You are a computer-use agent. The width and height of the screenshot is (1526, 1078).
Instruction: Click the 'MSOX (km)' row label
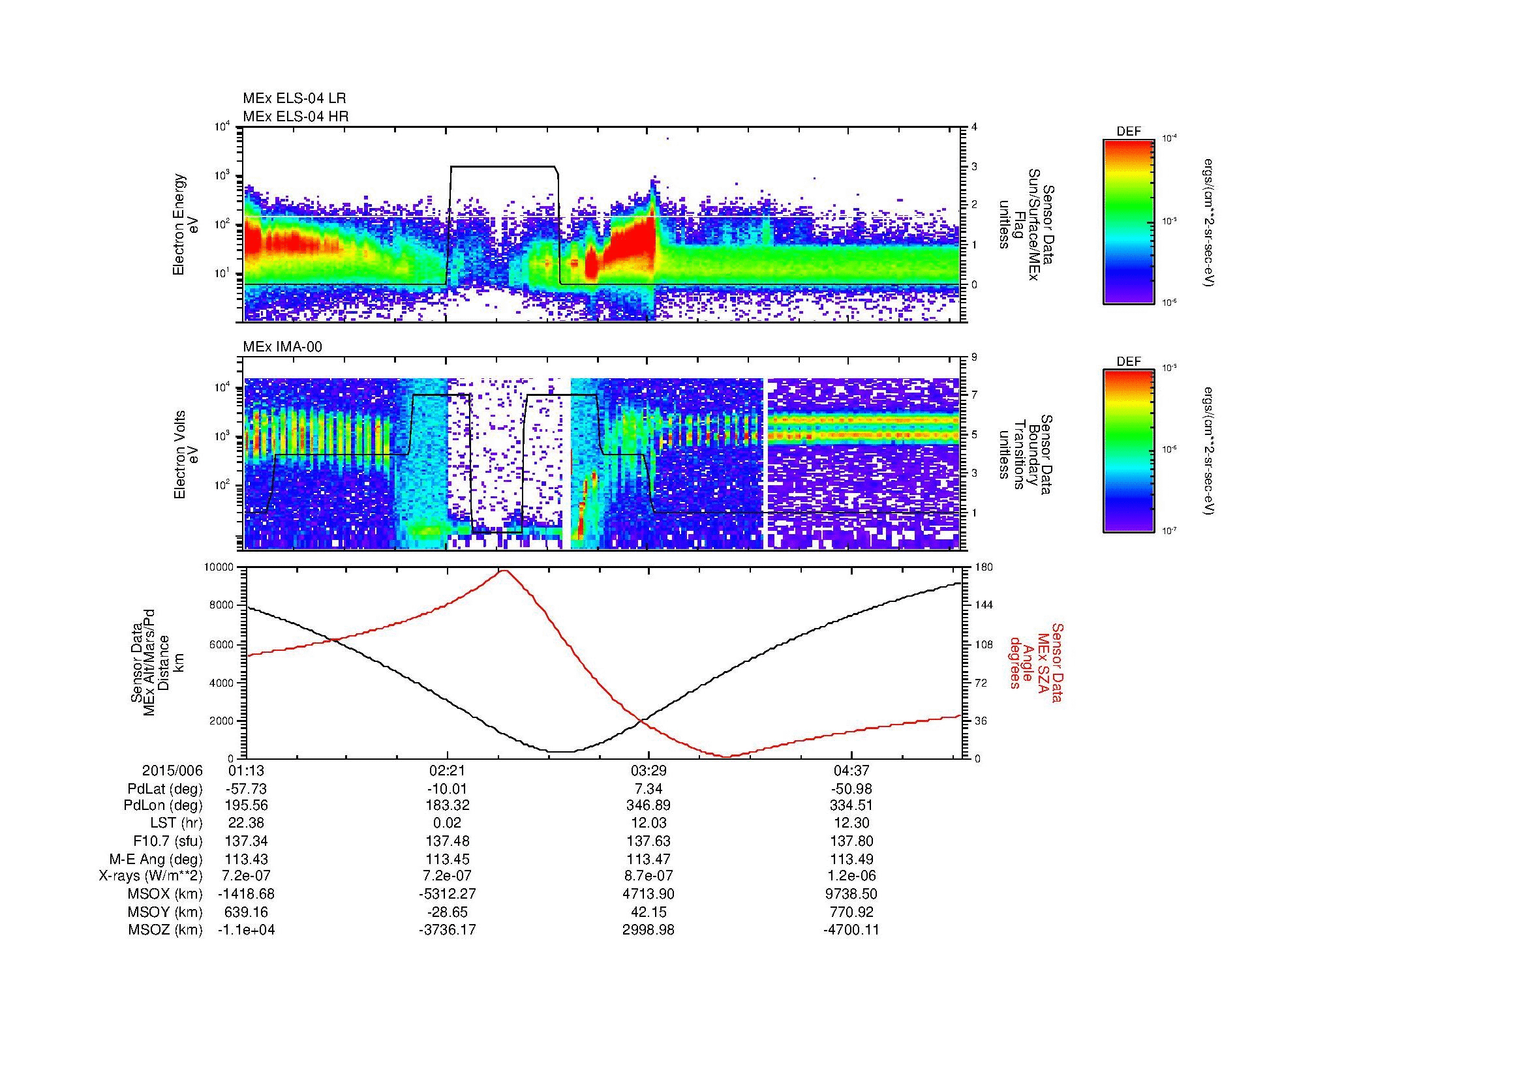(x=165, y=894)
